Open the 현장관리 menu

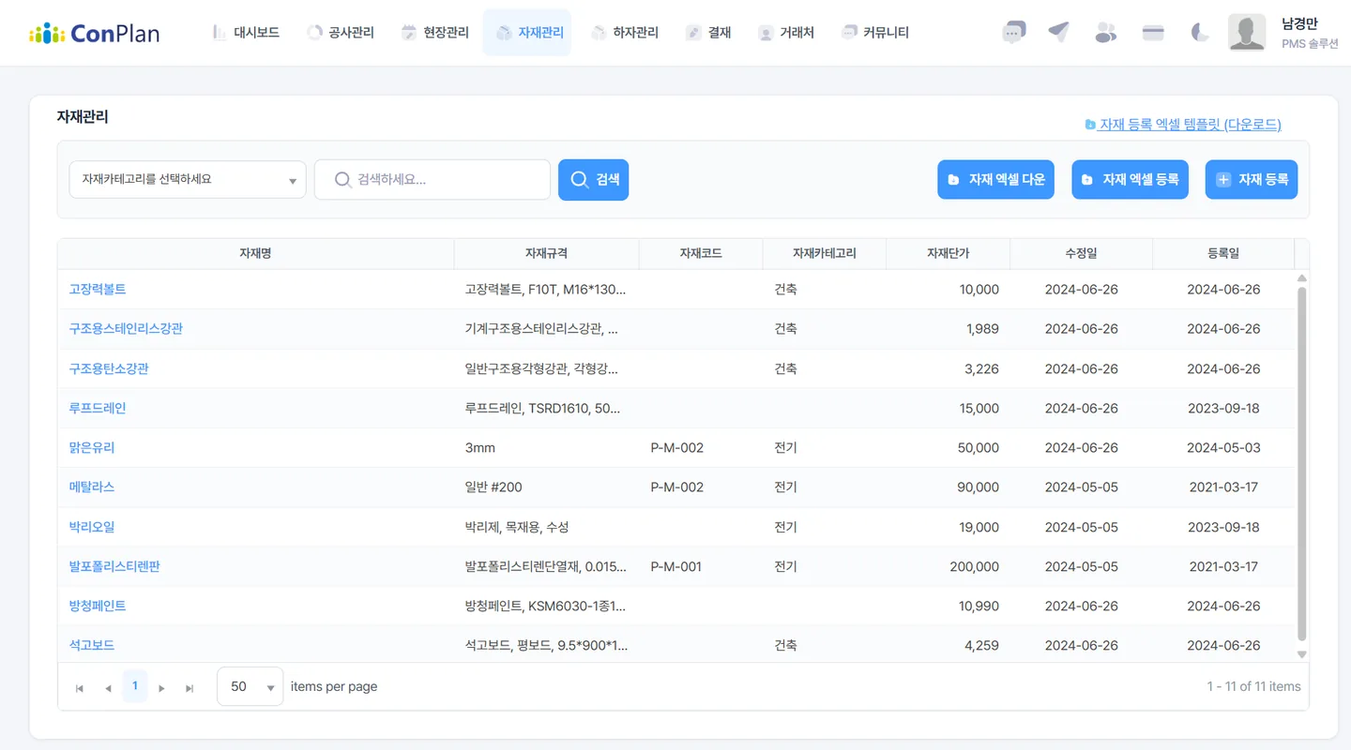pos(435,33)
